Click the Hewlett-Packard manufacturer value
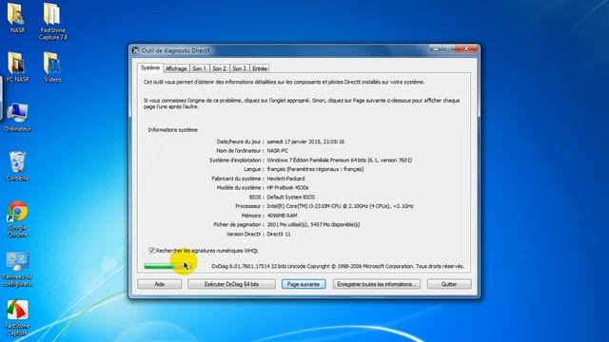The image size is (609, 342). click(285, 179)
